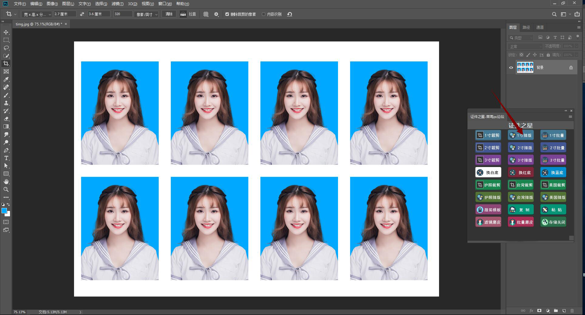Screen dimensions: 585x315
Task: Select the Lasso tool
Action: tap(6, 48)
